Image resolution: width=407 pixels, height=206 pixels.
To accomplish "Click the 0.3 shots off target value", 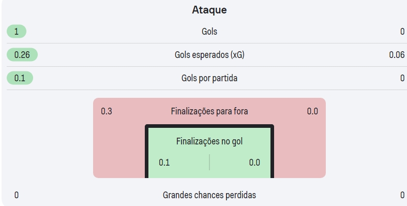I will (x=107, y=111).
